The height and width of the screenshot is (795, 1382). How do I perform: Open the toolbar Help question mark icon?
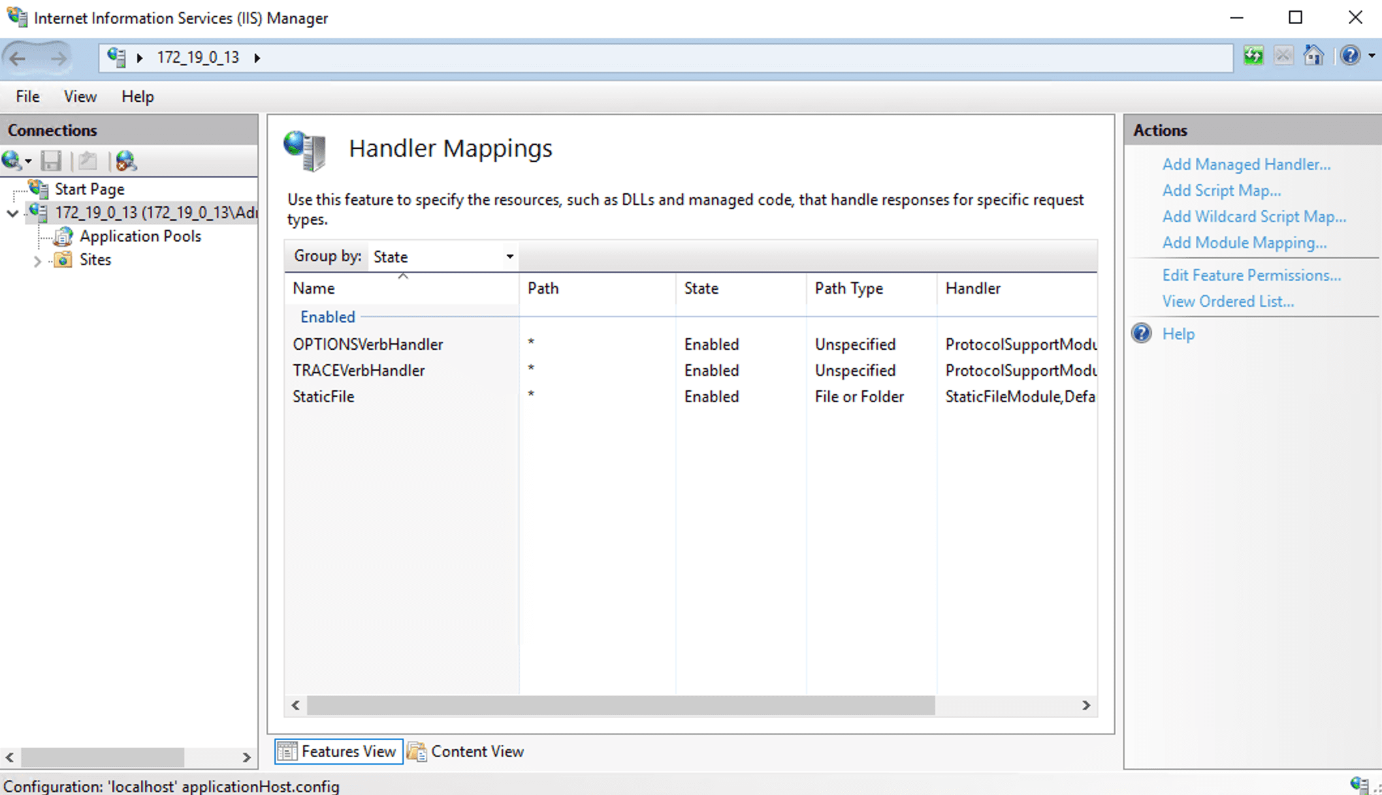[1350, 56]
